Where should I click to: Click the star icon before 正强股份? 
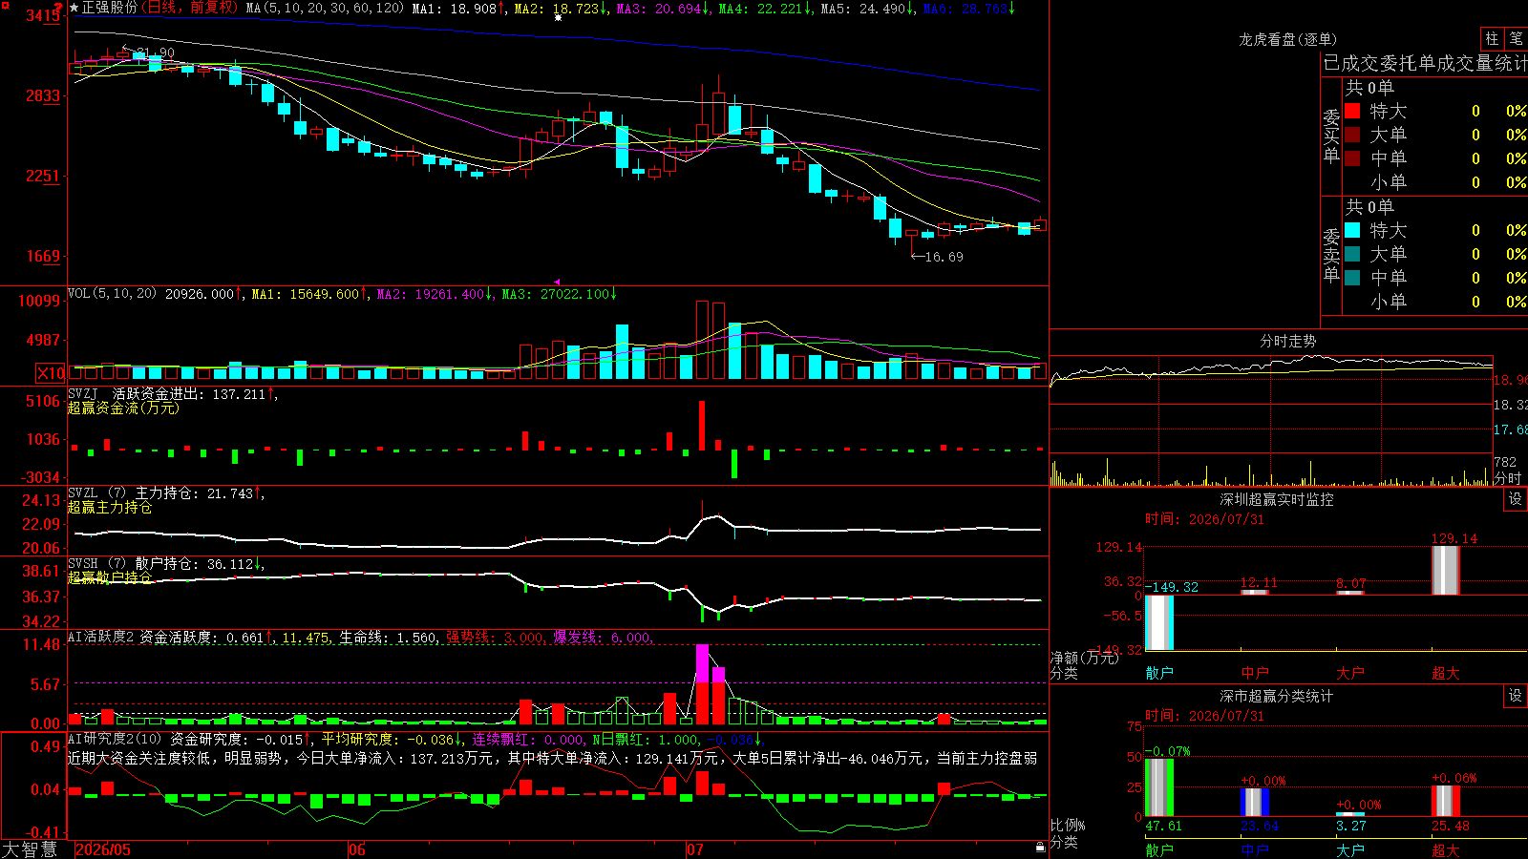pos(74,8)
